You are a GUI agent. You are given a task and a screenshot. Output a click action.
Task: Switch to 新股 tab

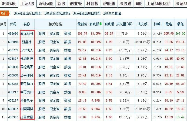(61, 4)
